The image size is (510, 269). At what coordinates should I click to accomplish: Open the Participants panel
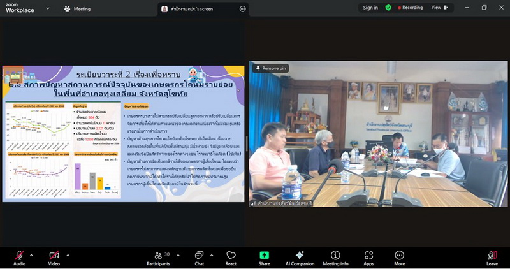click(158, 257)
